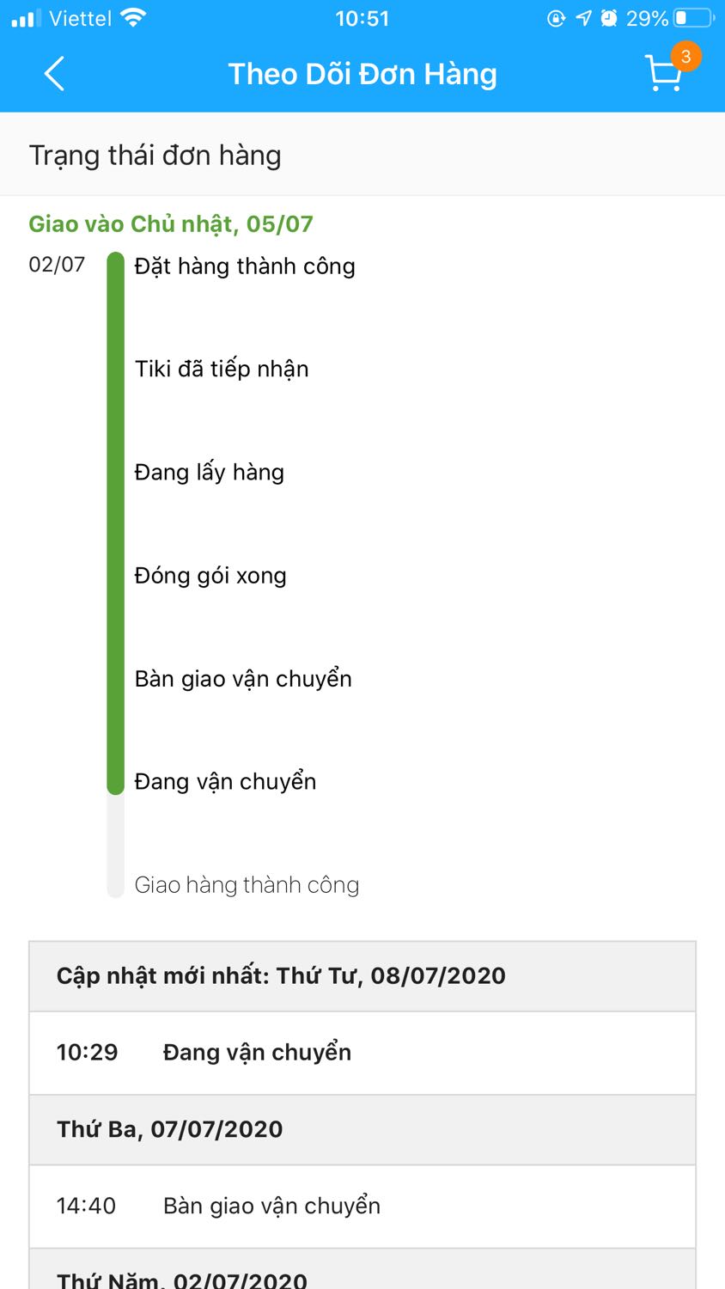Image resolution: width=725 pixels, height=1289 pixels.
Task: Tap the 'Đóng gói xong' status step
Action: pos(210,576)
